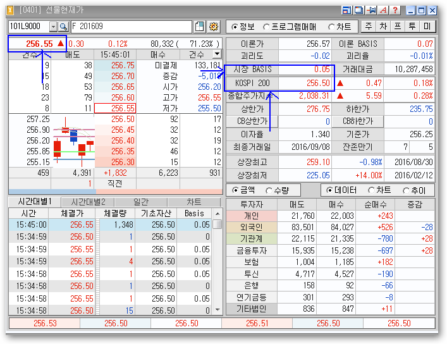447x344 pixels.
Task: Select the 추이 radio button
Action: click(406, 190)
